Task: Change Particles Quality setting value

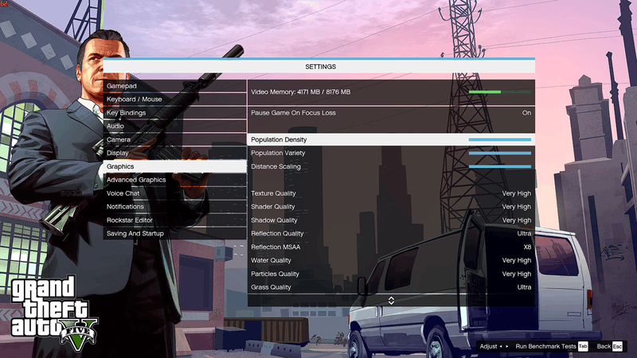Action: coord(516,274)
